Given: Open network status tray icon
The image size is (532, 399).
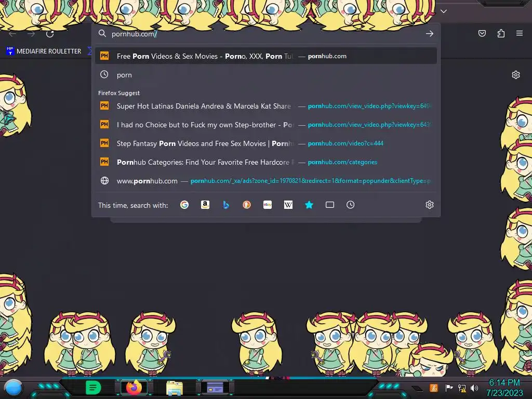Looking at the screenshot, I should coord(462,388).
